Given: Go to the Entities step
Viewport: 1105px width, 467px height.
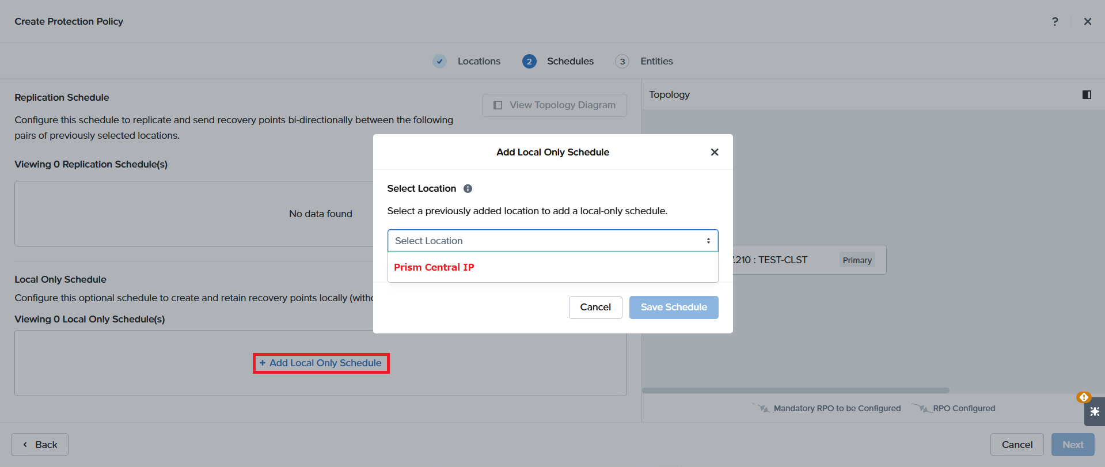Looking at the screenshot, I should click(656, 61).
